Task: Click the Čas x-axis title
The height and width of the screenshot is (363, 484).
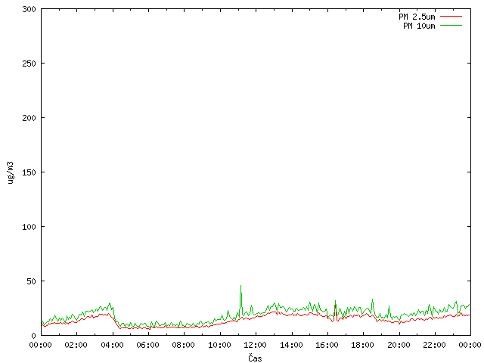Action: (x=255, y=358)
